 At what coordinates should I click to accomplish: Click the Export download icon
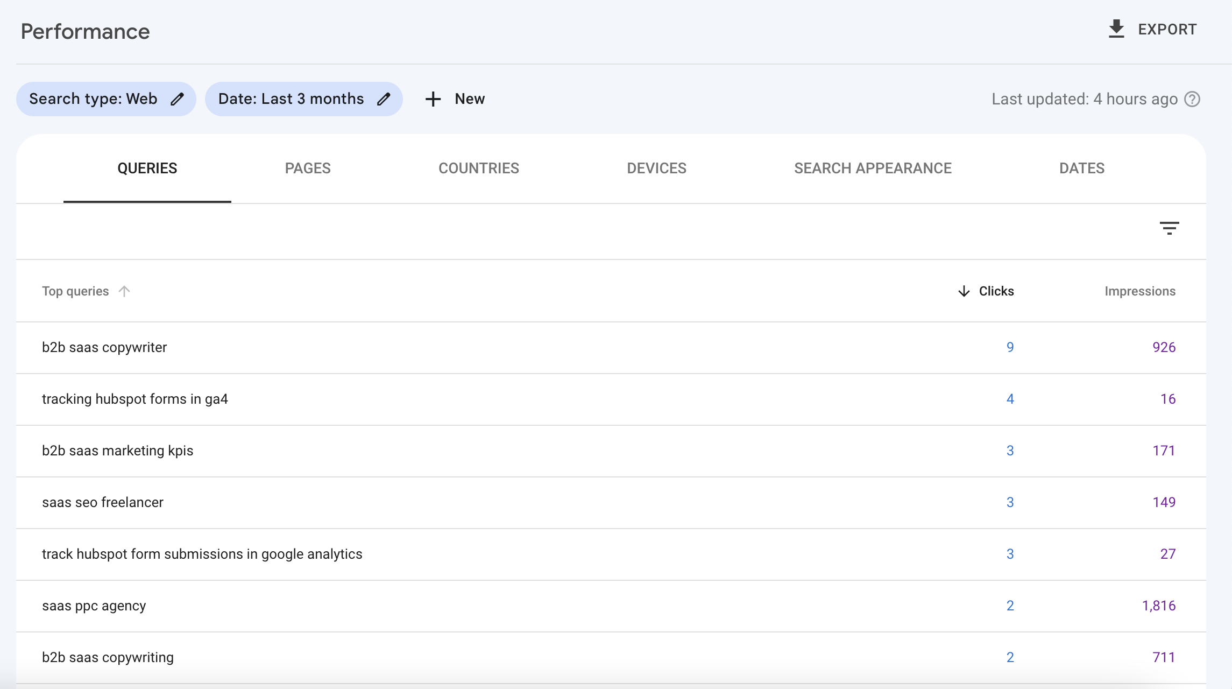tap(1116, 29)
